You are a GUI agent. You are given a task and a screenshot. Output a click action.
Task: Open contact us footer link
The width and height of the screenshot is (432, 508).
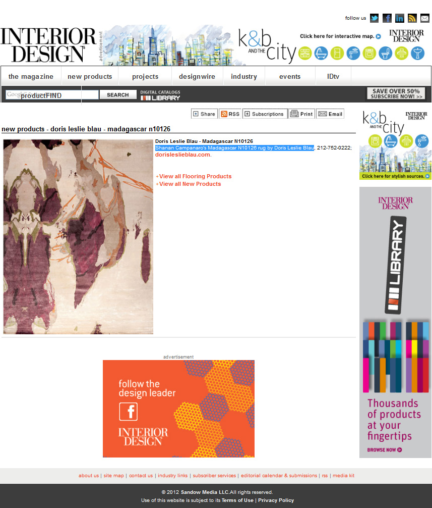(141, 476)
